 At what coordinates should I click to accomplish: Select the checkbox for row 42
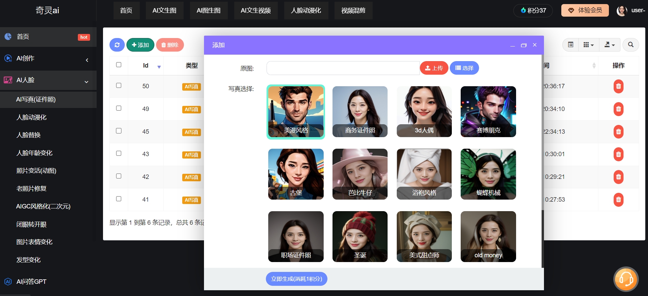coord(119,176)
